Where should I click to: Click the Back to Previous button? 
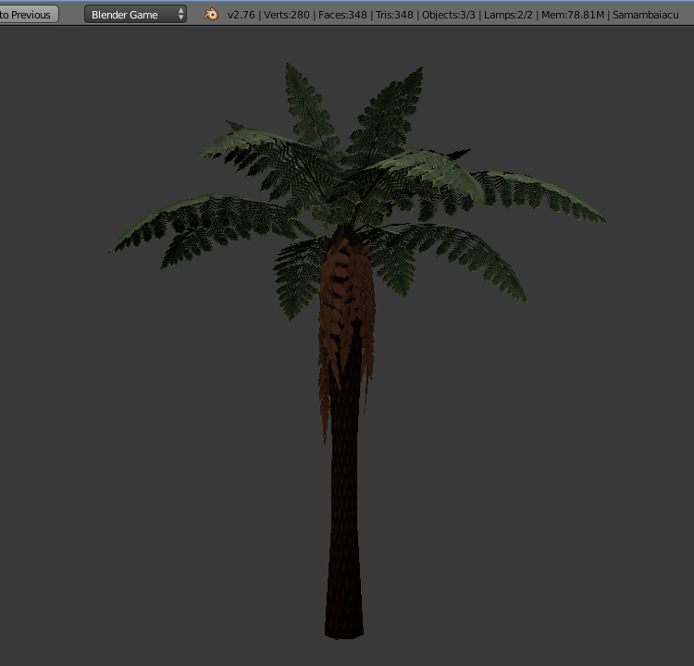[28, 15]
